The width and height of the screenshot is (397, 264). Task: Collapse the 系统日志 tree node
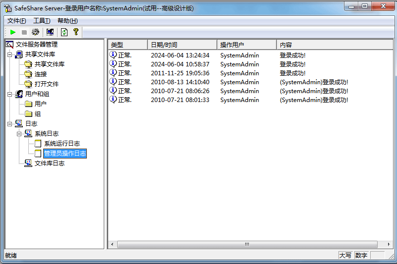19,134
